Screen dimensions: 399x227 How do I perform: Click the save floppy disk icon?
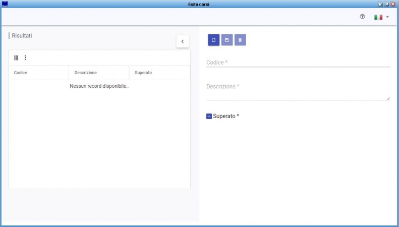pyautogui.click(x=227, y=40)
